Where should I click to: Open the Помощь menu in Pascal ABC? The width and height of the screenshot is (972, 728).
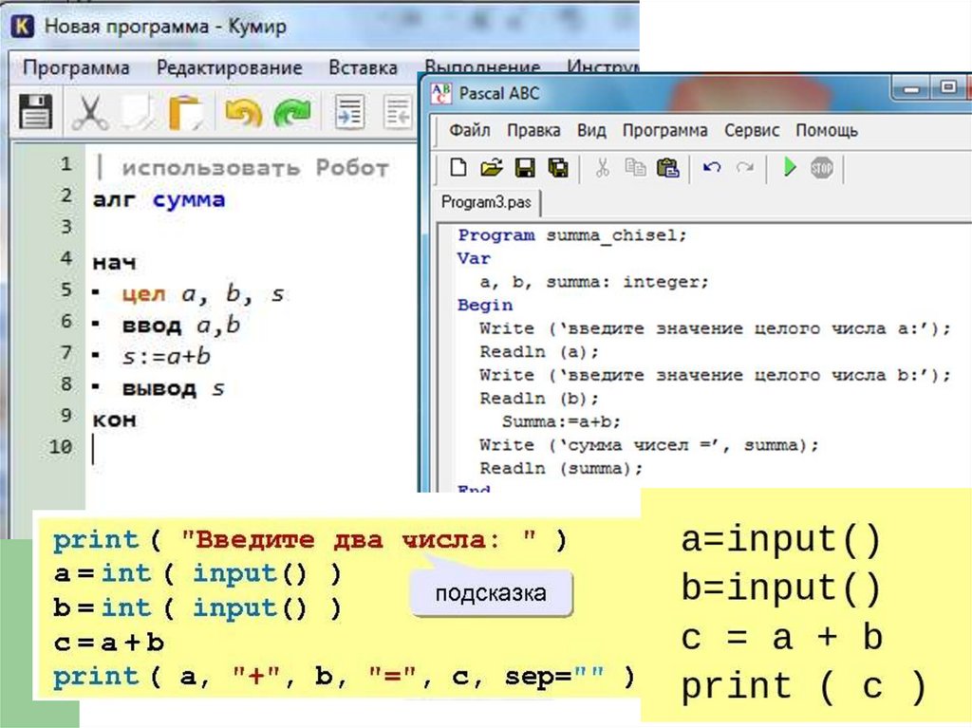pyautogui.click(x=827, y=131)
